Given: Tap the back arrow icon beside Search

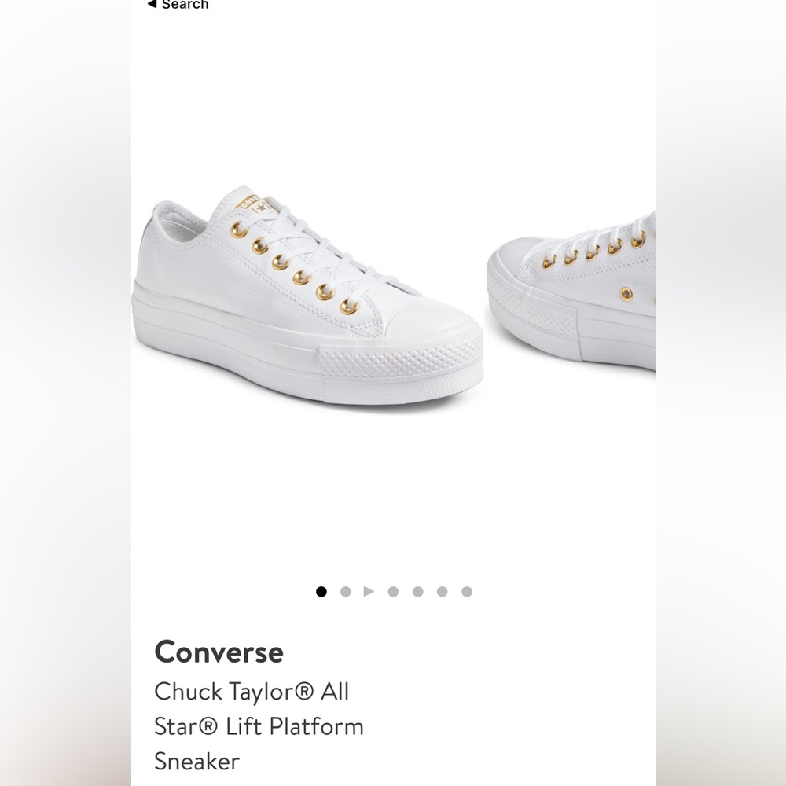Looking at the screenshot, I should tap(152, 5).
